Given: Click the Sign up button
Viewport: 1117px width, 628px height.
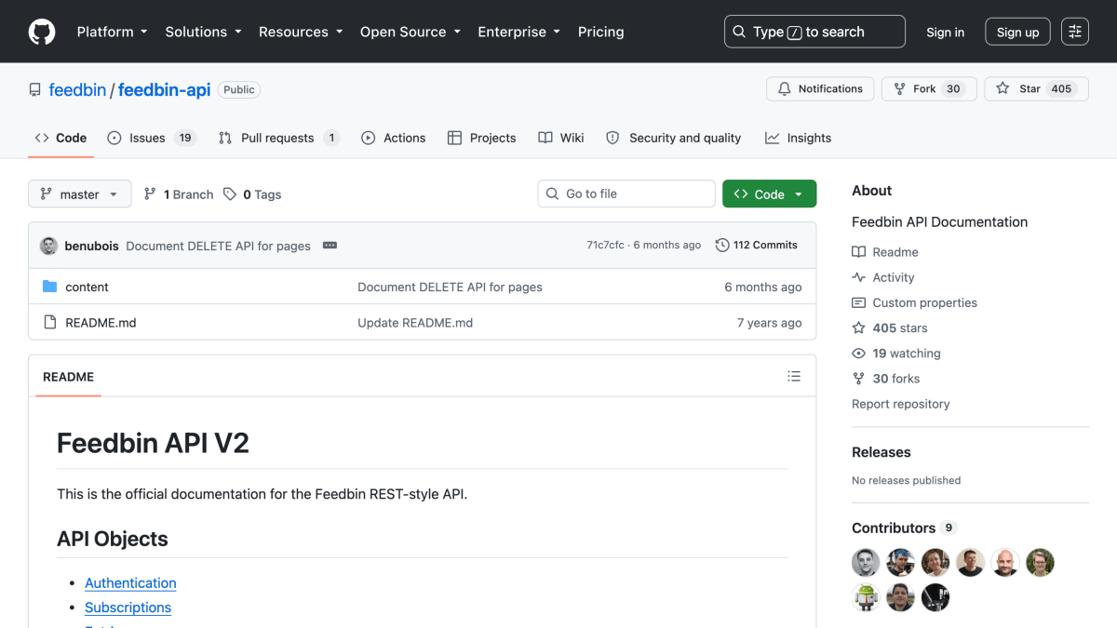Looking at the screenshot, I should tap(1017, 32).
